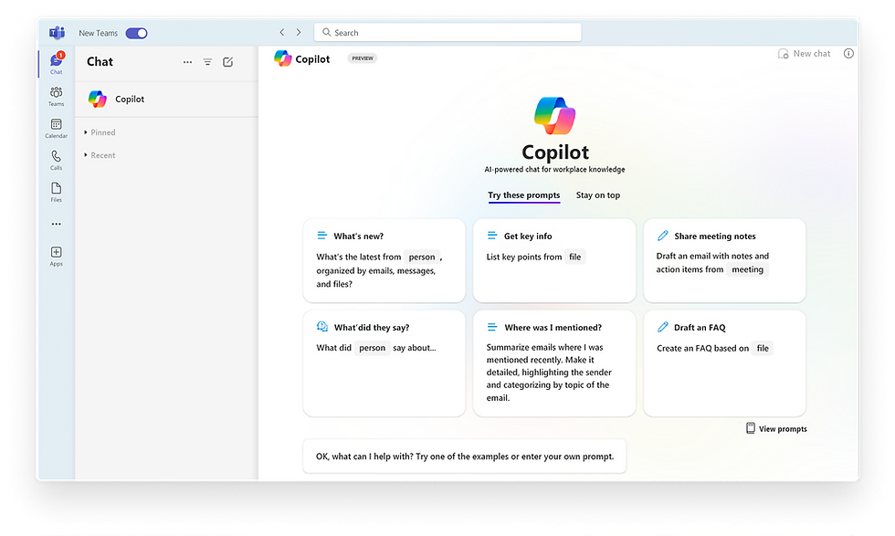The width and height of the screenshot is (895, 536).
Task: Click the 'Chat' panel heading text
Action: tap(100, 62)
